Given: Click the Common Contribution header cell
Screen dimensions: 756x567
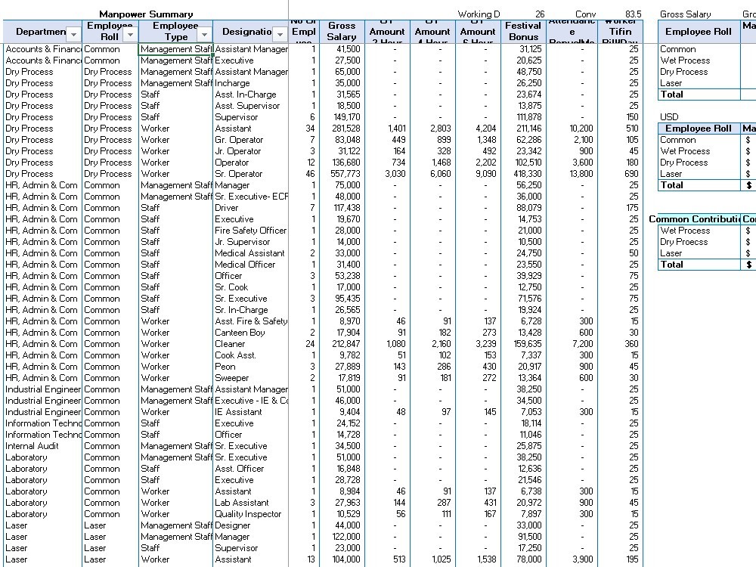Looking at the screenshot, I should point(694,219).
